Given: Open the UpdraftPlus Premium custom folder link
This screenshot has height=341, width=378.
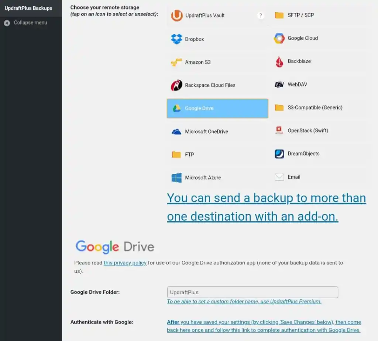Looking at the screenshot, I should (244, 302).
